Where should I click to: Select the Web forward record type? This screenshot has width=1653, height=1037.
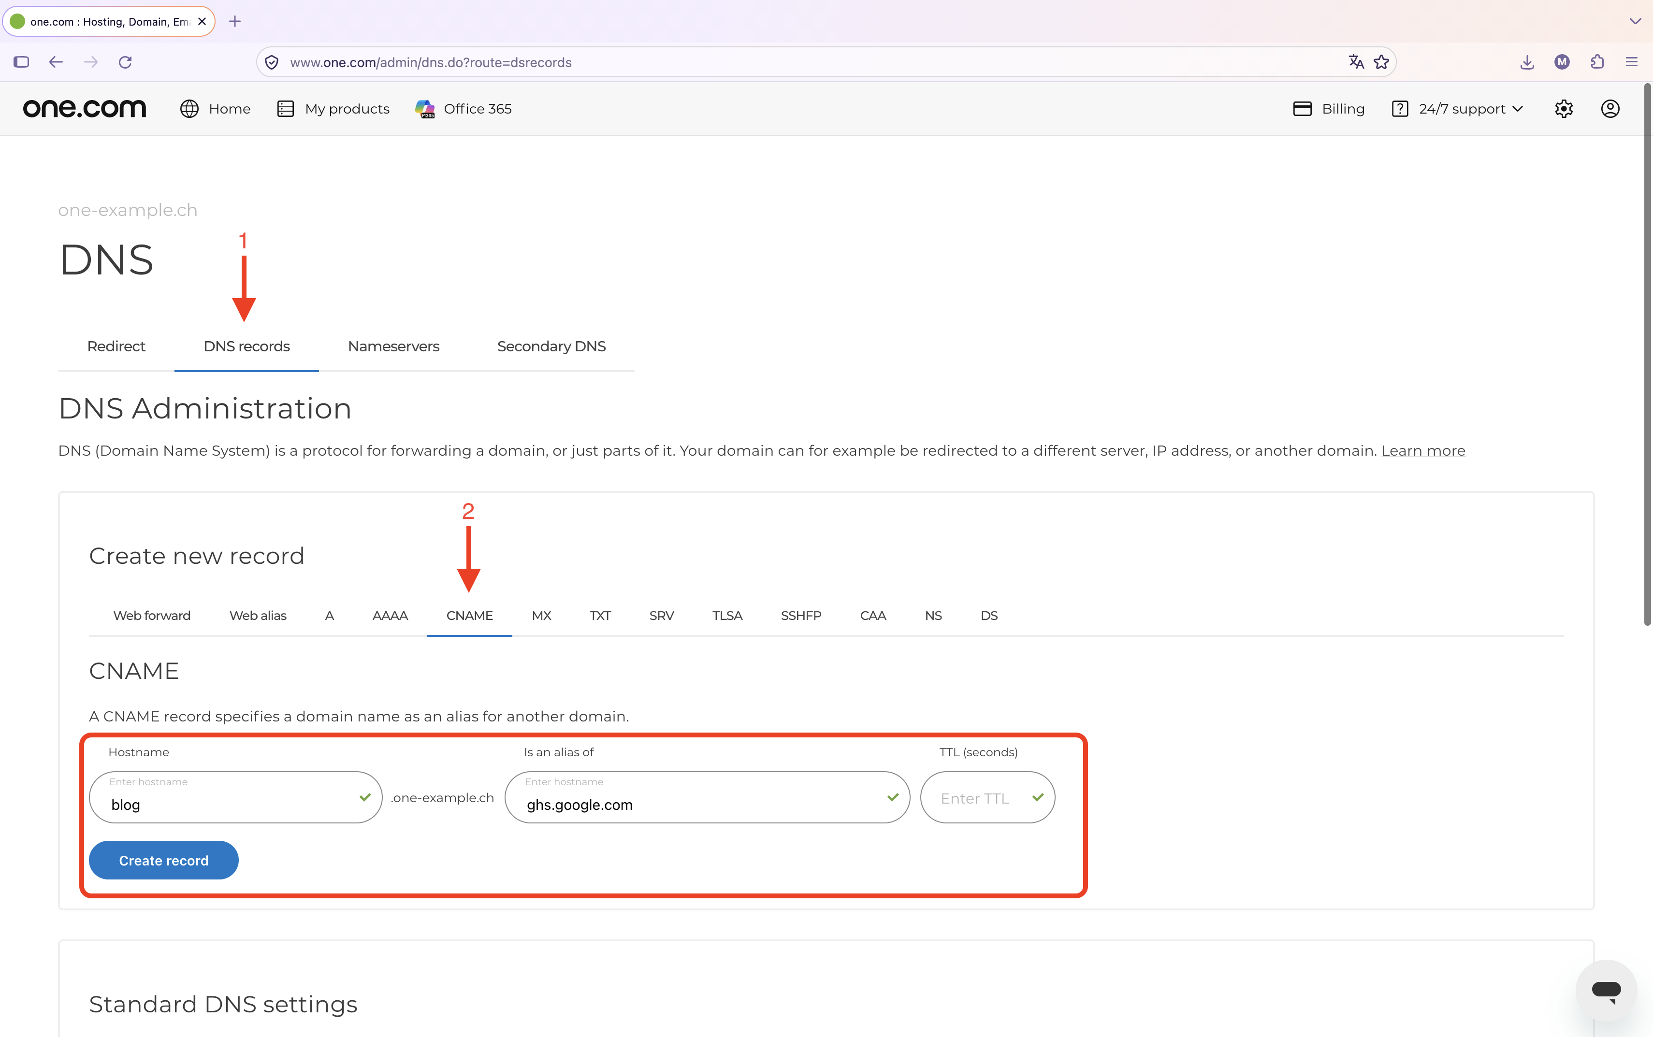point(152,615)
